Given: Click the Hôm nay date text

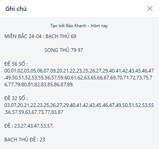Looking at the screenshot, I should click(x=99, y=26).
